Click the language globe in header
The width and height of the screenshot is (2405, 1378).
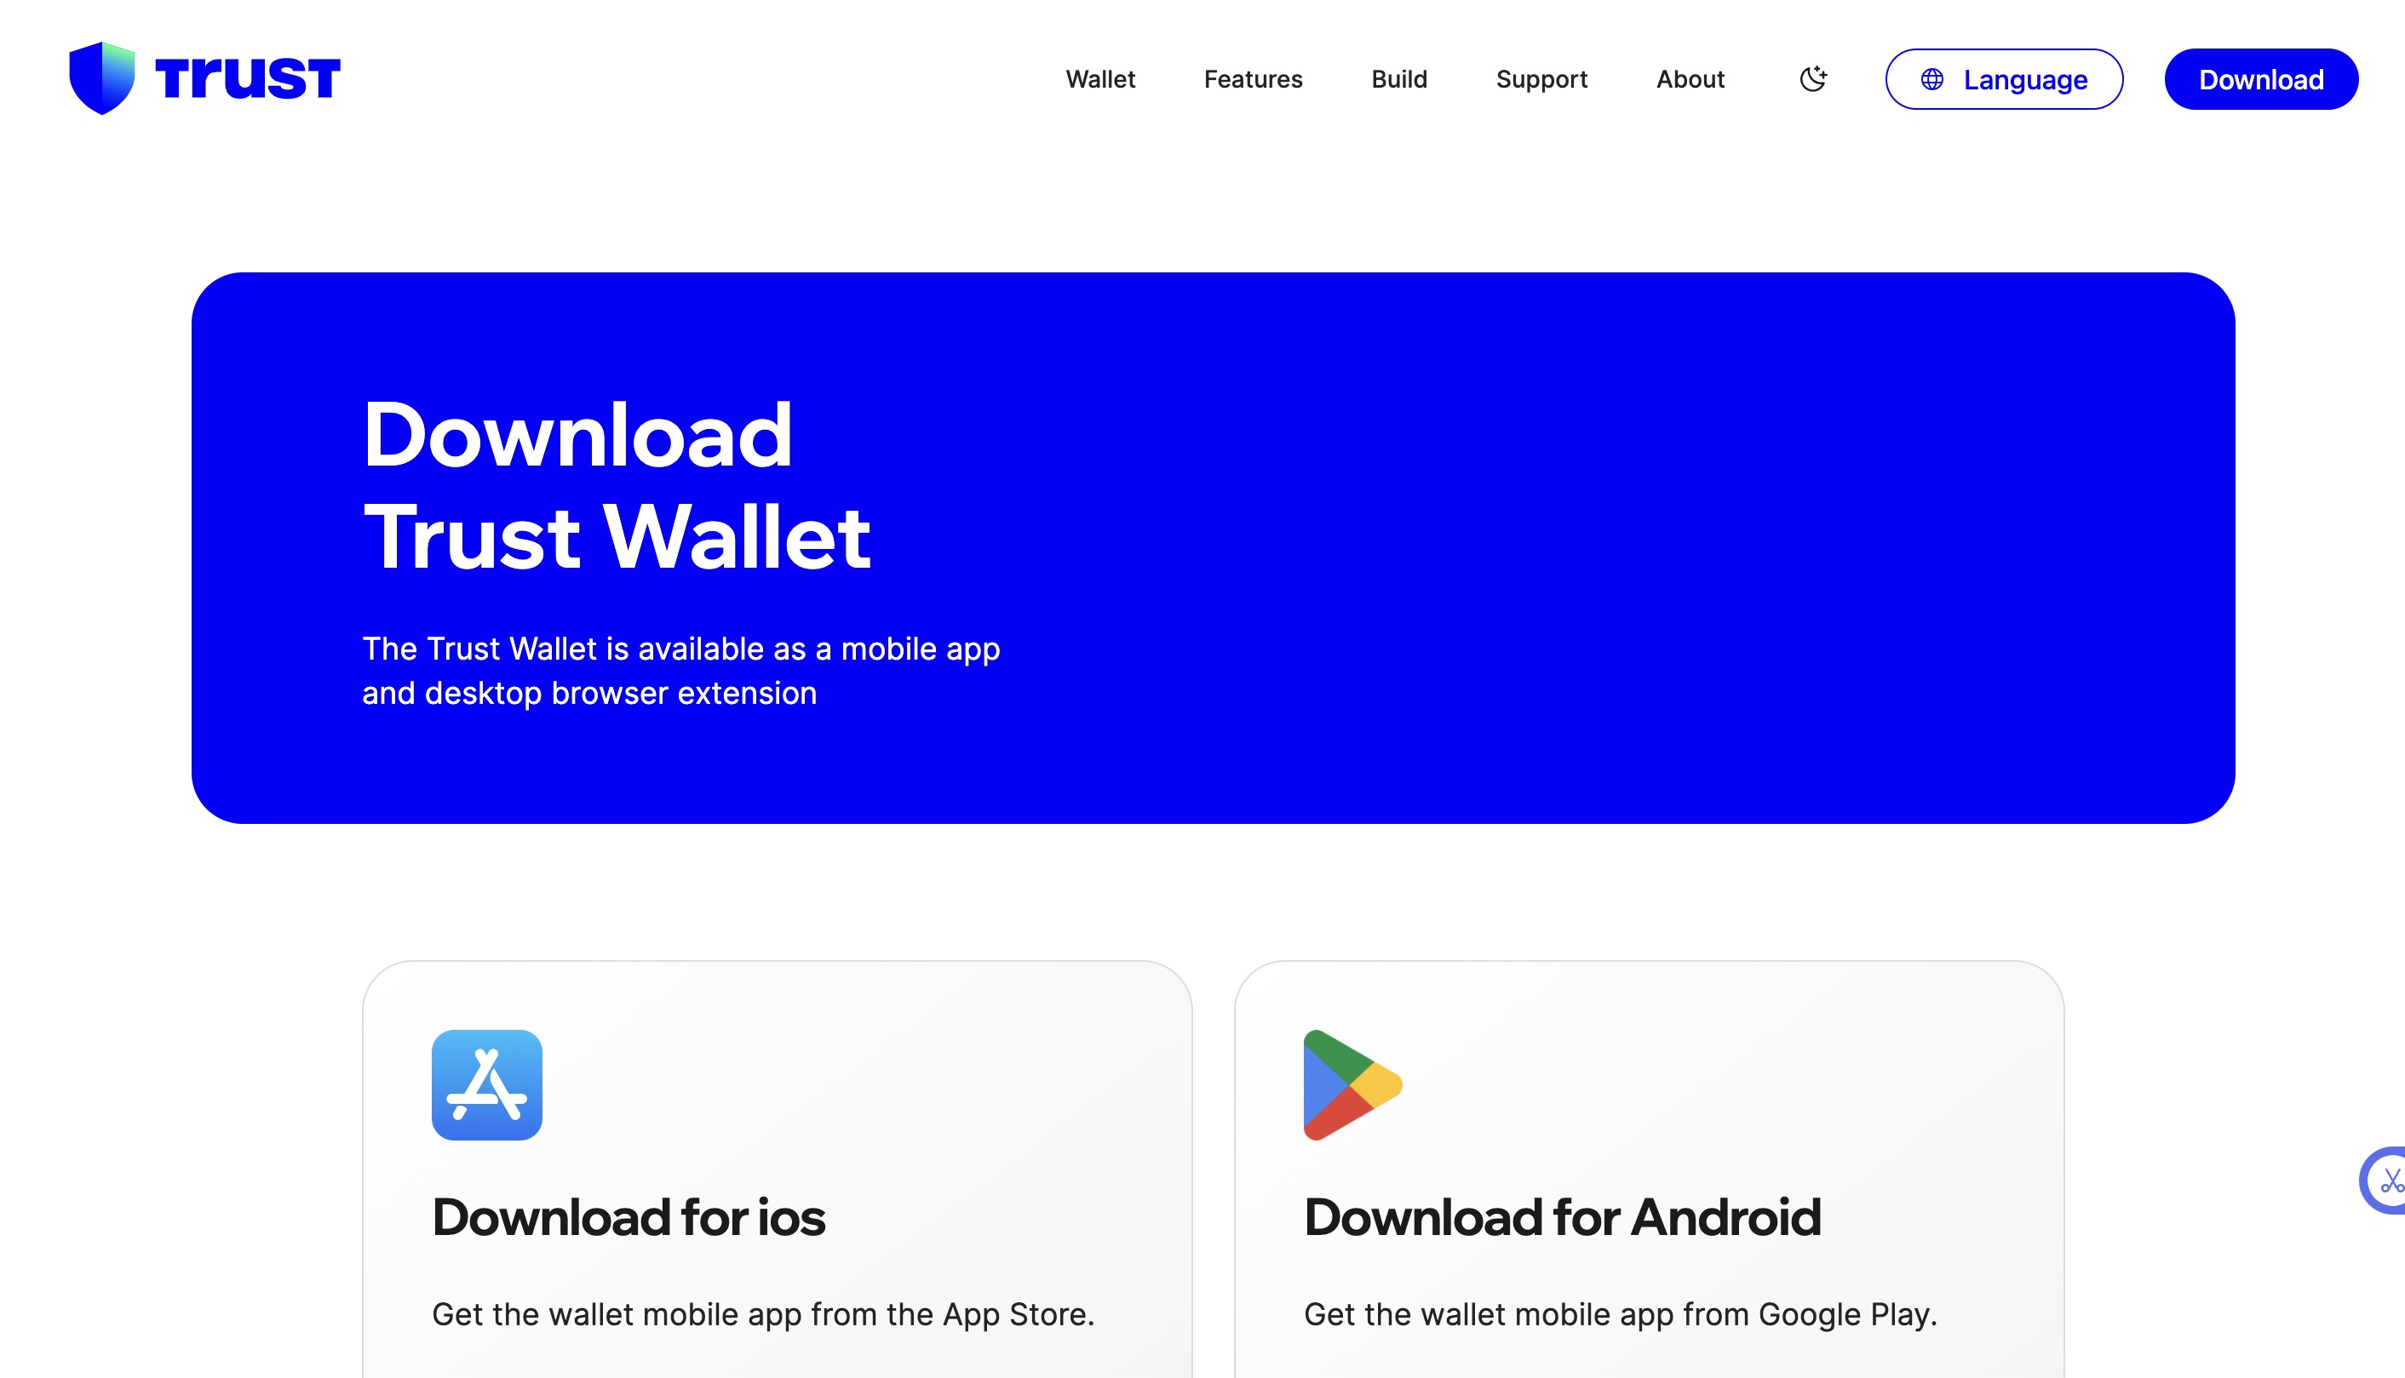1934,79
